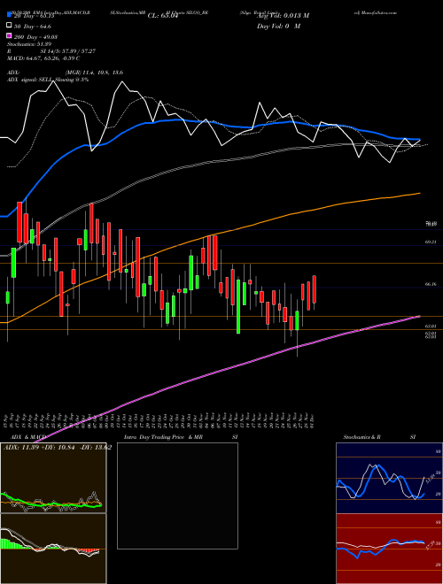Screen dimensions: 443x584
Task: Click the 'CL: 65.04' closing price label
Action: (x=163, y=16)
